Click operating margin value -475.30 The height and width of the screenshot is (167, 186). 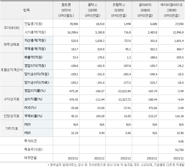tap(73, 91)
